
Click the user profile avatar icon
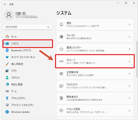(9, 15)
